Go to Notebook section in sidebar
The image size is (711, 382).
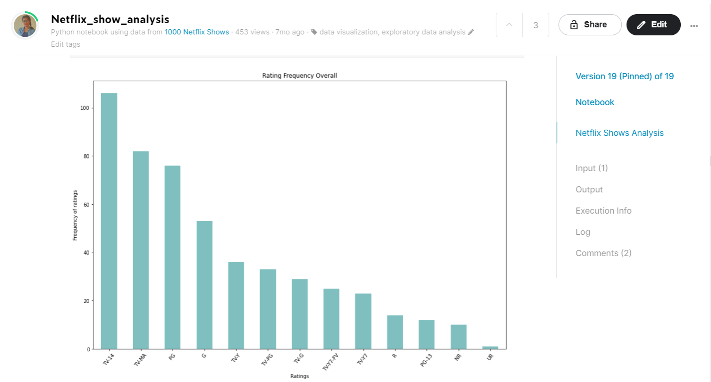click(x=595, y=102)
